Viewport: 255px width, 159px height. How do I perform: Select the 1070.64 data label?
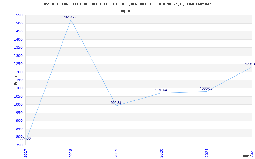pos(161,90)
